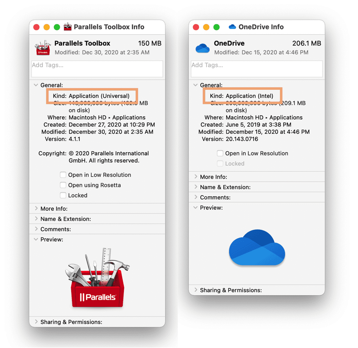Select the OneDrive header app icon

click(203, 48)
